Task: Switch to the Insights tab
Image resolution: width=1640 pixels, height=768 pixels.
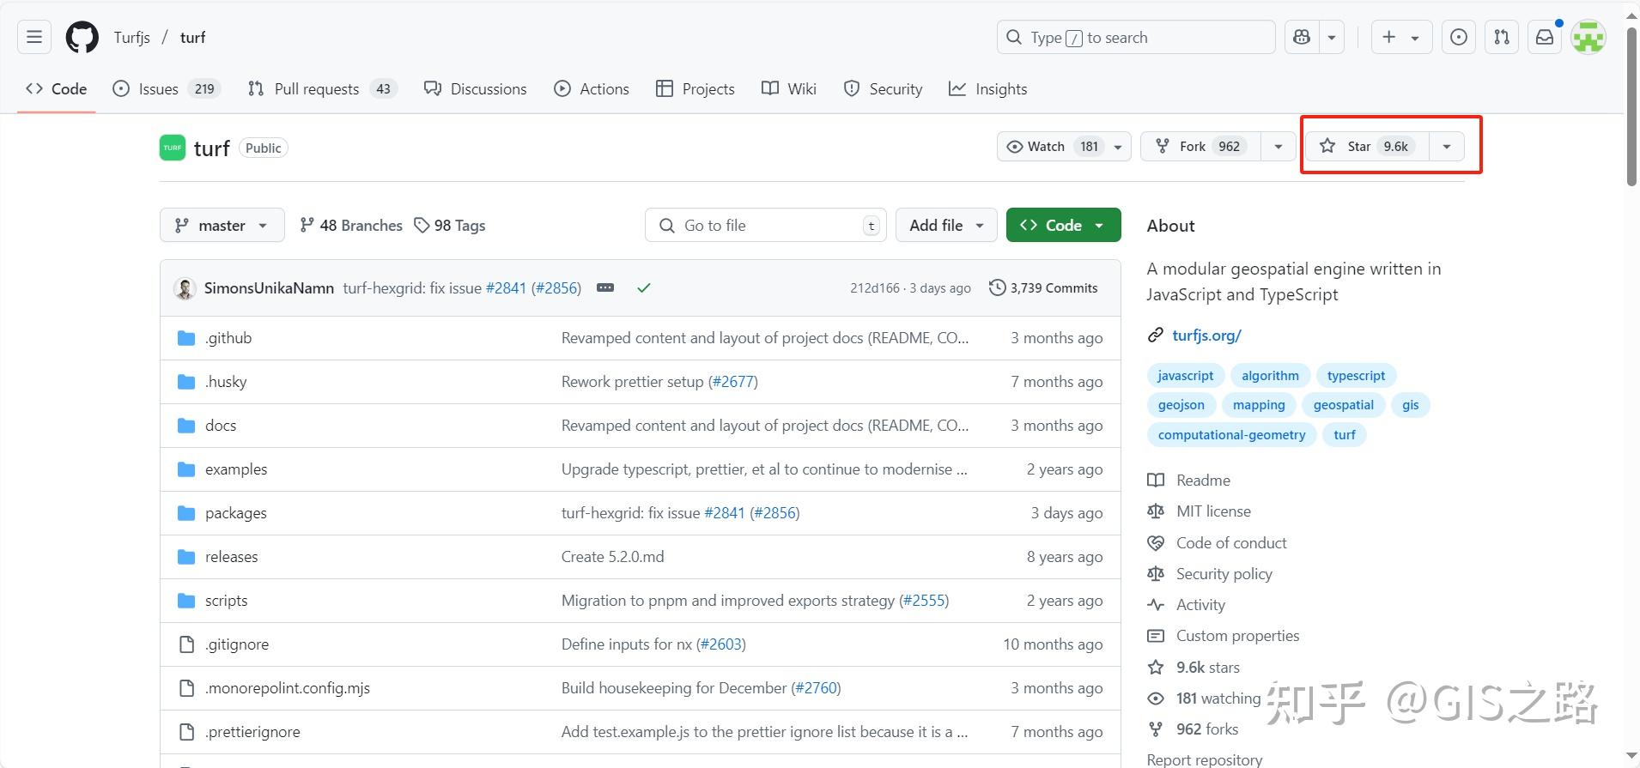Action: 988,89
